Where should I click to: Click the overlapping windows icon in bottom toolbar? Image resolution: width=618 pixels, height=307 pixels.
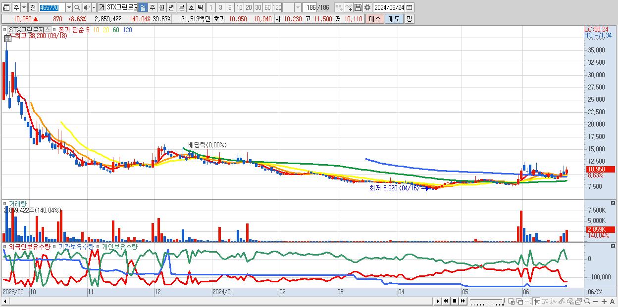(x=520, y=301)
